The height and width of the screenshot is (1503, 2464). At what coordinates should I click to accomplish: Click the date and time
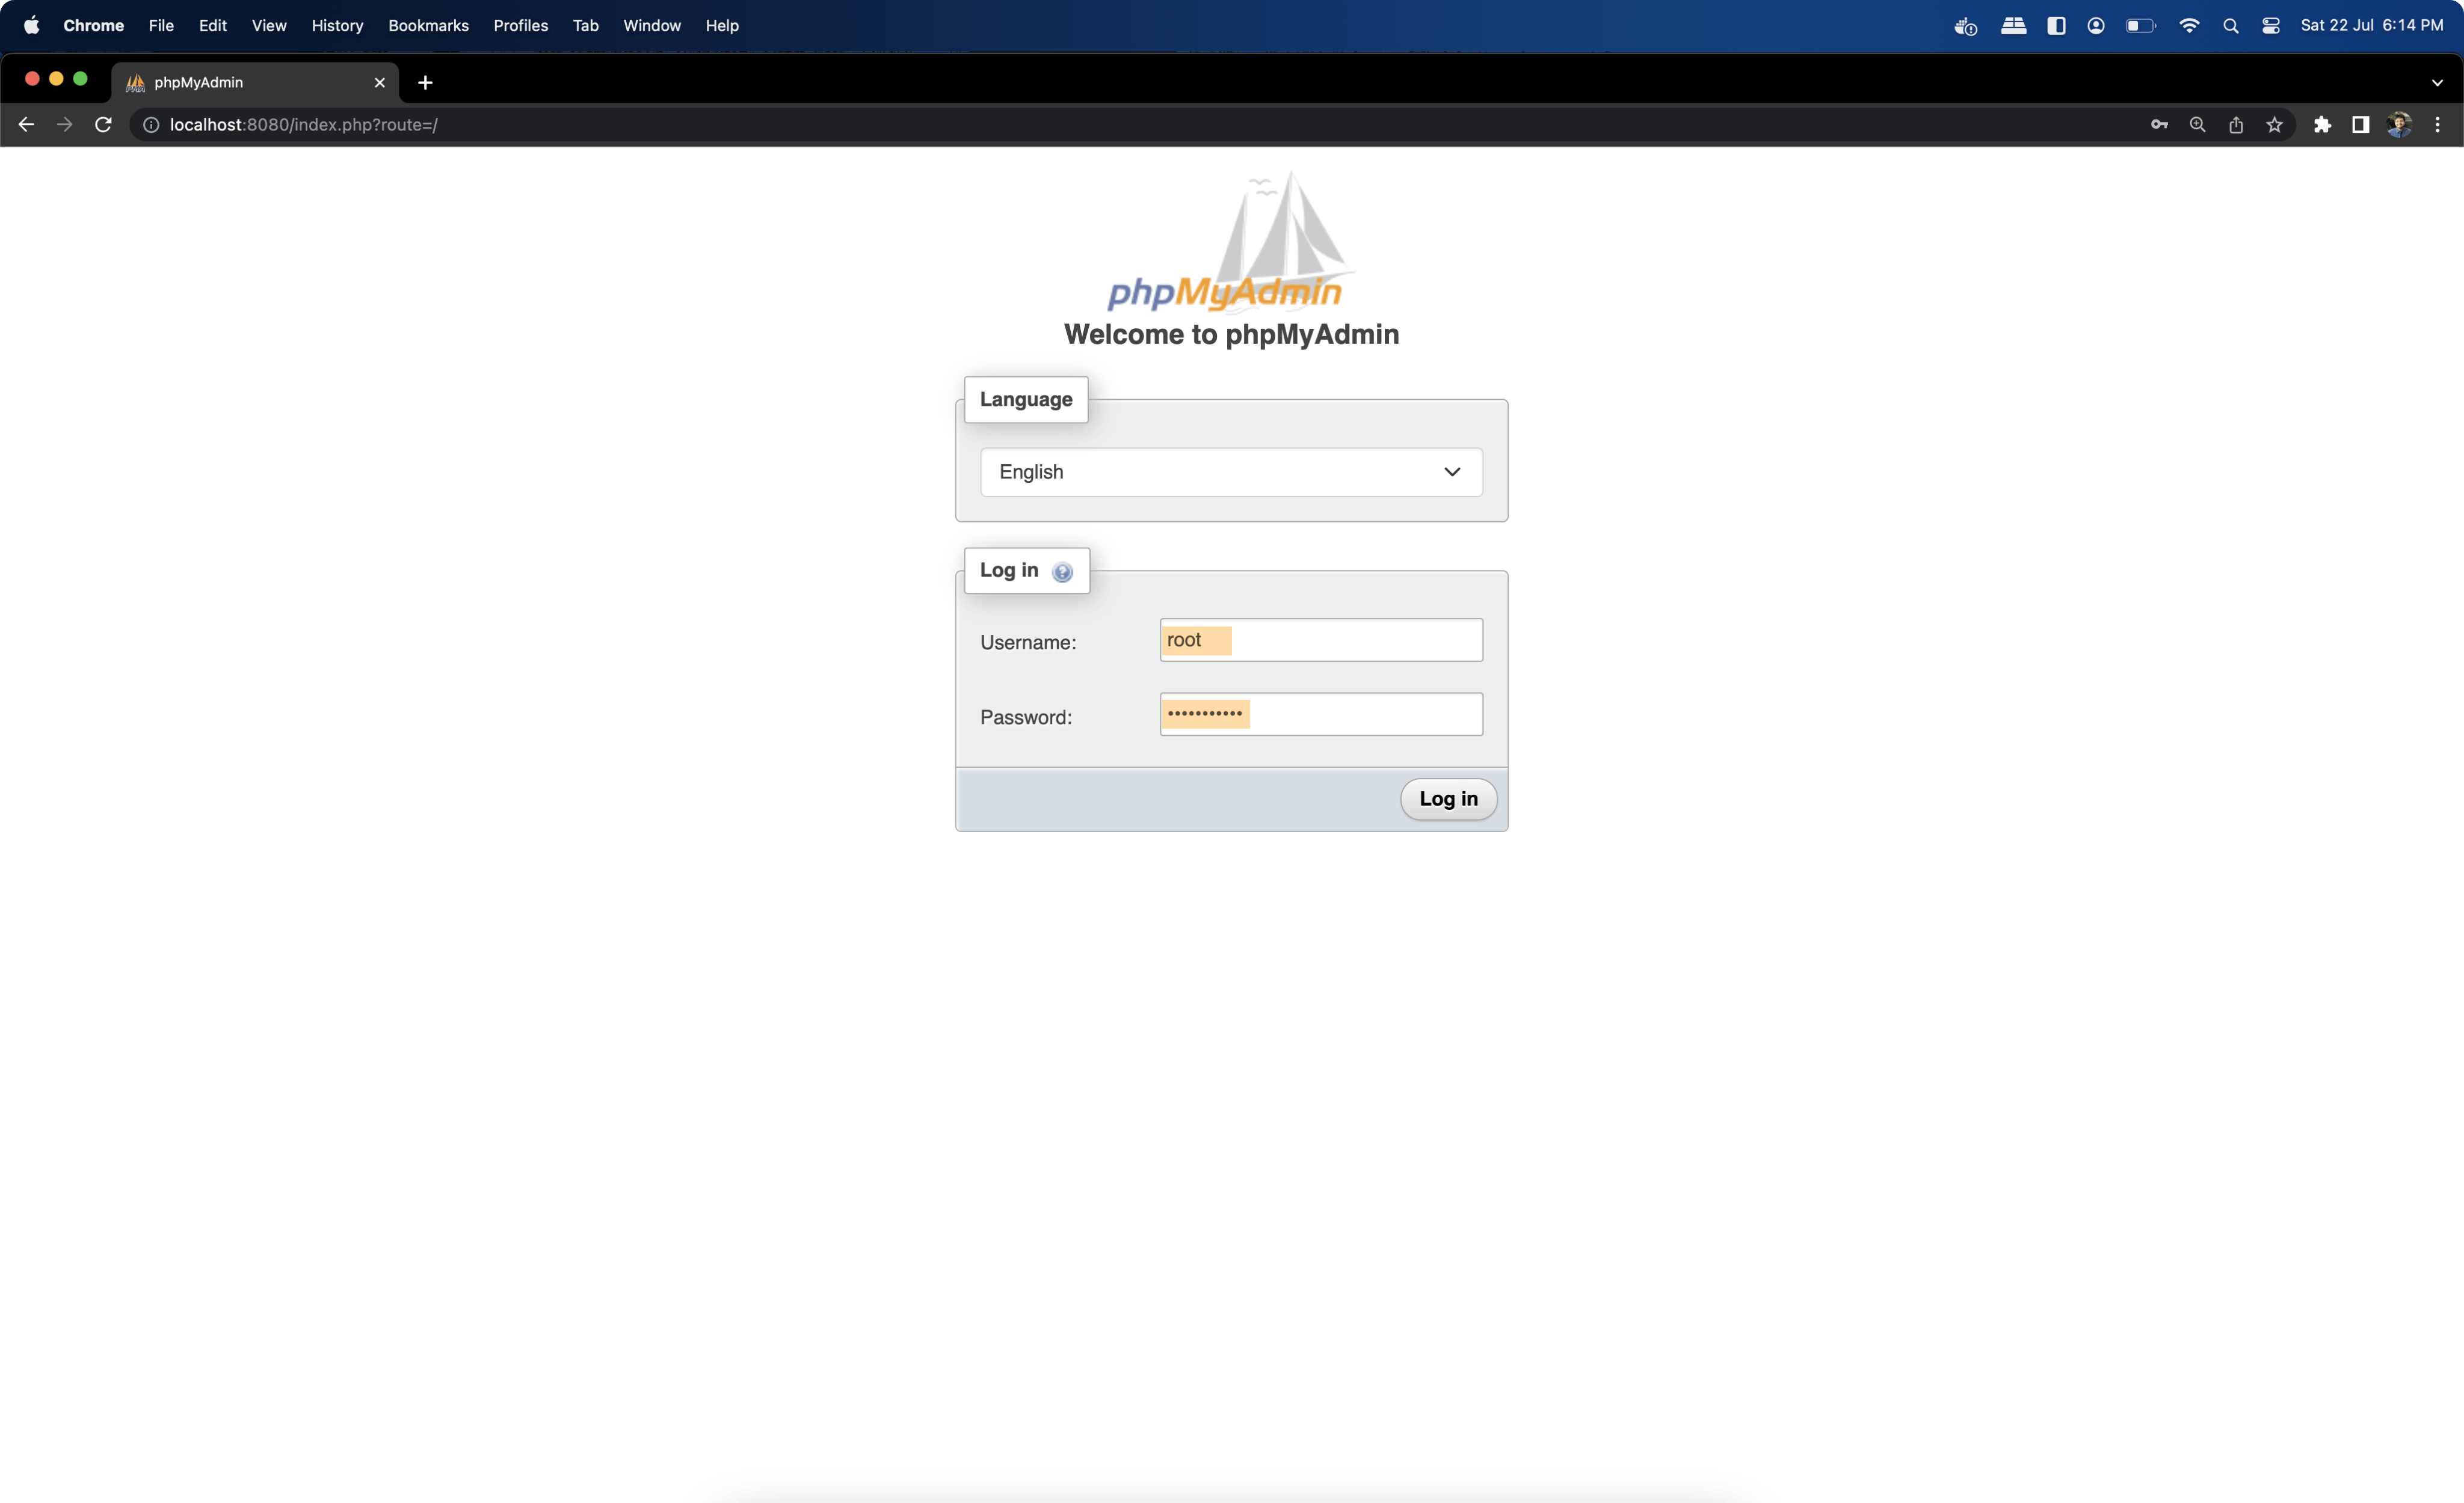(2372, 25)
